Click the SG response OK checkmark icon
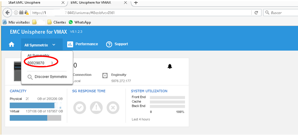The height and width of the screenshot is (136, 298). (80, 108)
